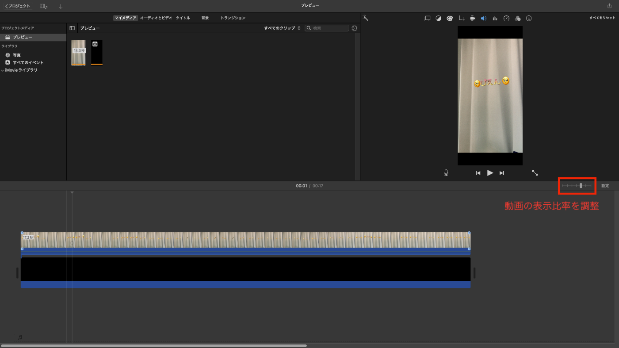Switch to 背景 tab
Viewport: 619px width, 348px height.
(205, 18)
